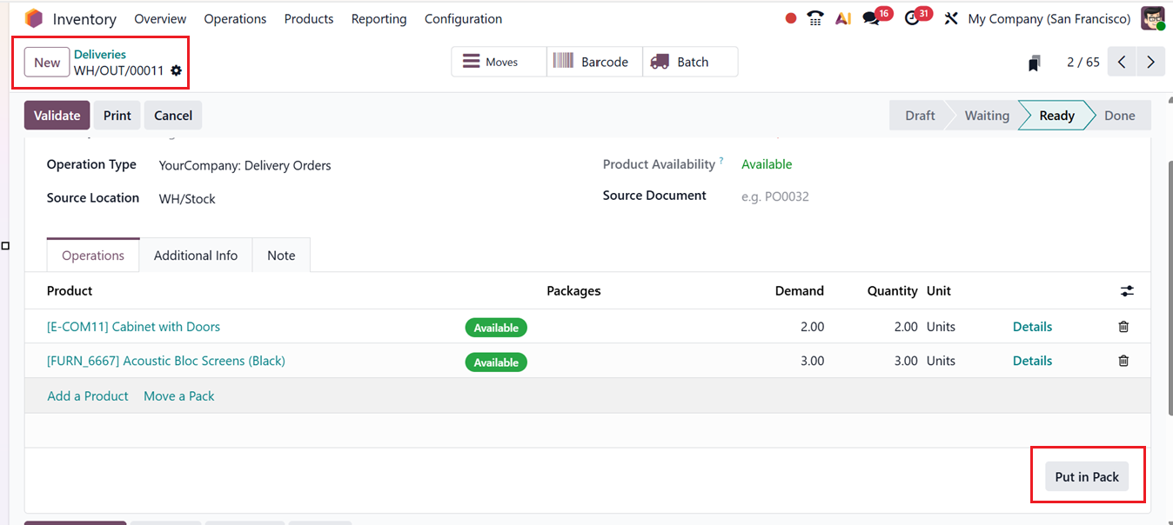This screenshot has width=1173, height=525.
Task: Click the bookmark icon near the pager
Action: point(1033,61)
